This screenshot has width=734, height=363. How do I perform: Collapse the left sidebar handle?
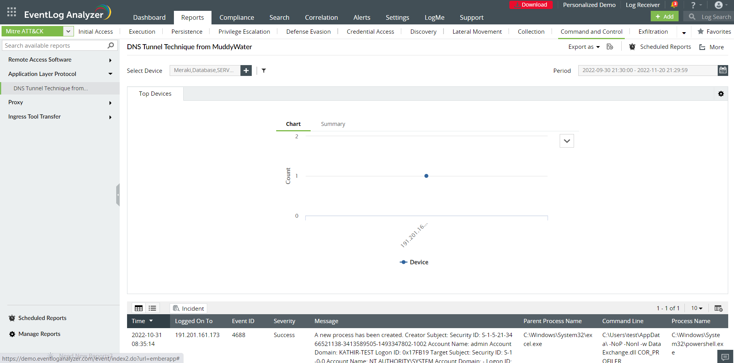118,194
